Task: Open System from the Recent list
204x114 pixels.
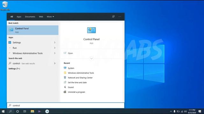Action: tap(71, 68)
